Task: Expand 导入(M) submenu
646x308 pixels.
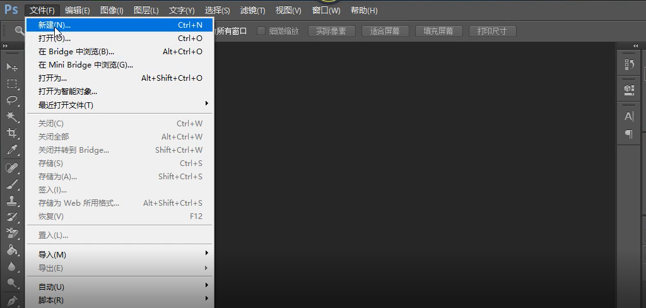Action: [x=119, y=254]
